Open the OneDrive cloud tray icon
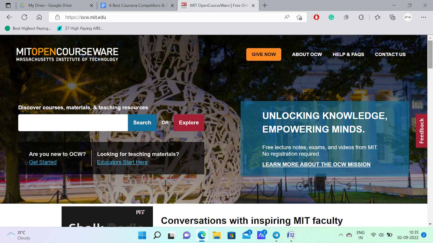Viewport: 433px width, 243px height. (349, 235)
